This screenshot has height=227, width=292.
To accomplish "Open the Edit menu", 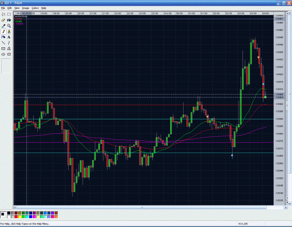I will pyautogui.click(x=9, y=8).
